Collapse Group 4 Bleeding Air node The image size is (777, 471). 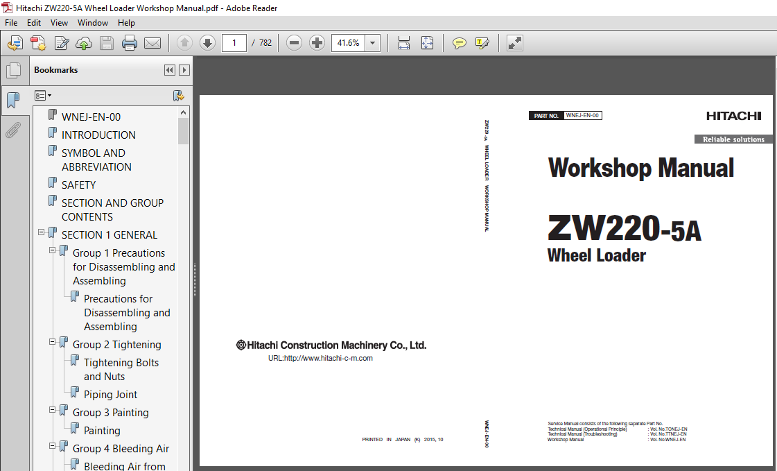click(53, 446)
